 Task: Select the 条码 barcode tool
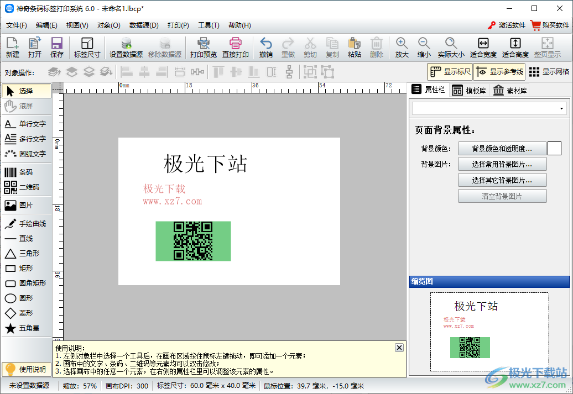[x=27, y=172]
